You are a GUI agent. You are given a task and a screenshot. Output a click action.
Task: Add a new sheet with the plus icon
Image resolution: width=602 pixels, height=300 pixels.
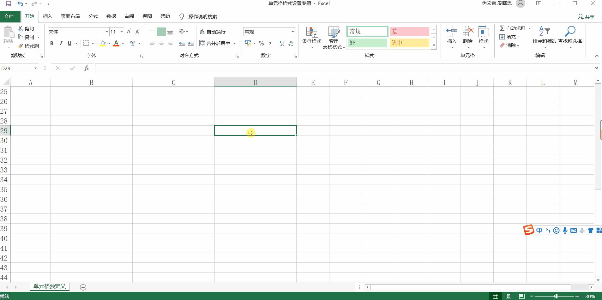pyautogui.click(x=83, y=287)
